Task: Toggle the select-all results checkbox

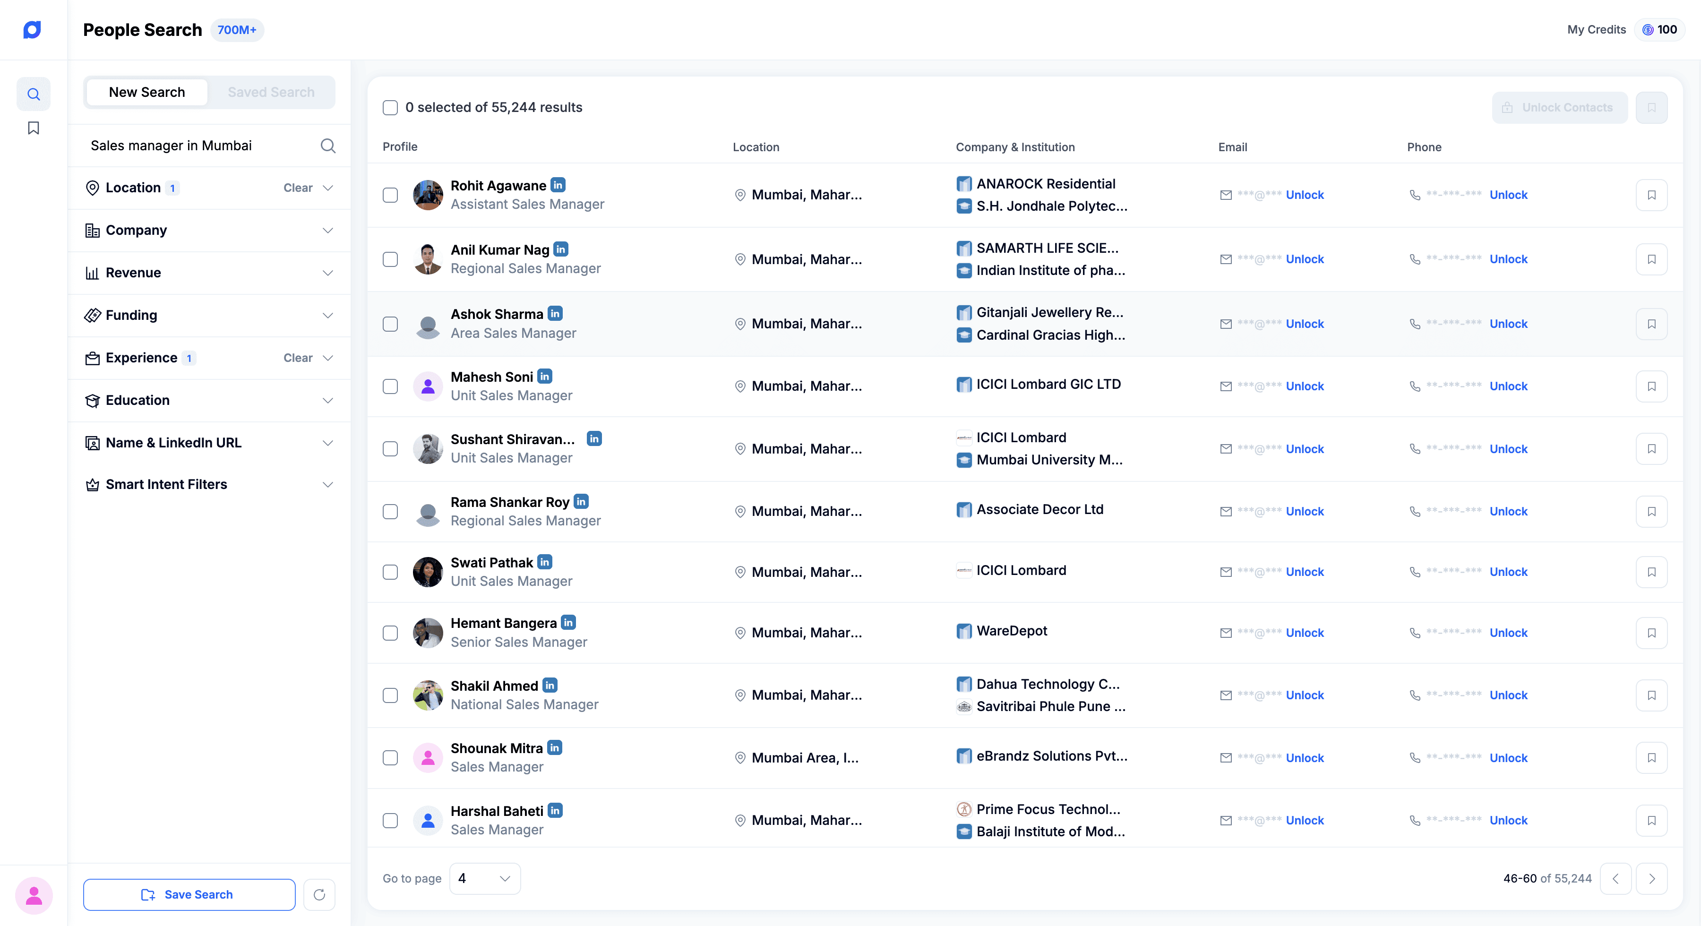Action: tap(390, 108)
